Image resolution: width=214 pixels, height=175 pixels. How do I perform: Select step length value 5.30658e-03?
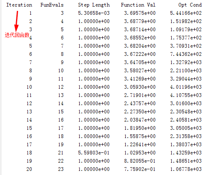pyautogui.click(x=94, y=13)
